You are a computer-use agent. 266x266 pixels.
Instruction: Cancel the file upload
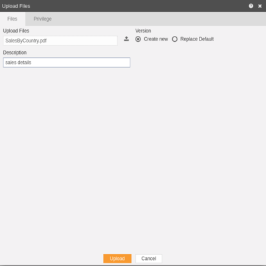[x=149, y=259]
